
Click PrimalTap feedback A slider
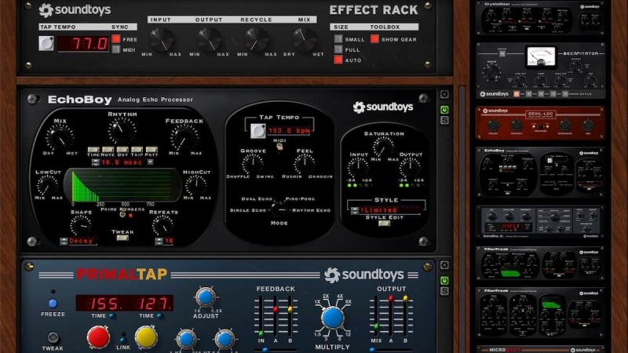tap(276, 316)
